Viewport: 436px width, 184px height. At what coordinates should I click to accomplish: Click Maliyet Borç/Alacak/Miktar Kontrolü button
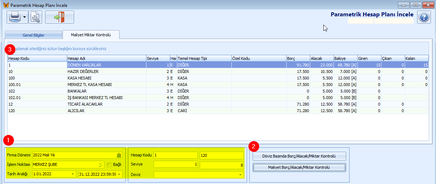coord(299,167)
